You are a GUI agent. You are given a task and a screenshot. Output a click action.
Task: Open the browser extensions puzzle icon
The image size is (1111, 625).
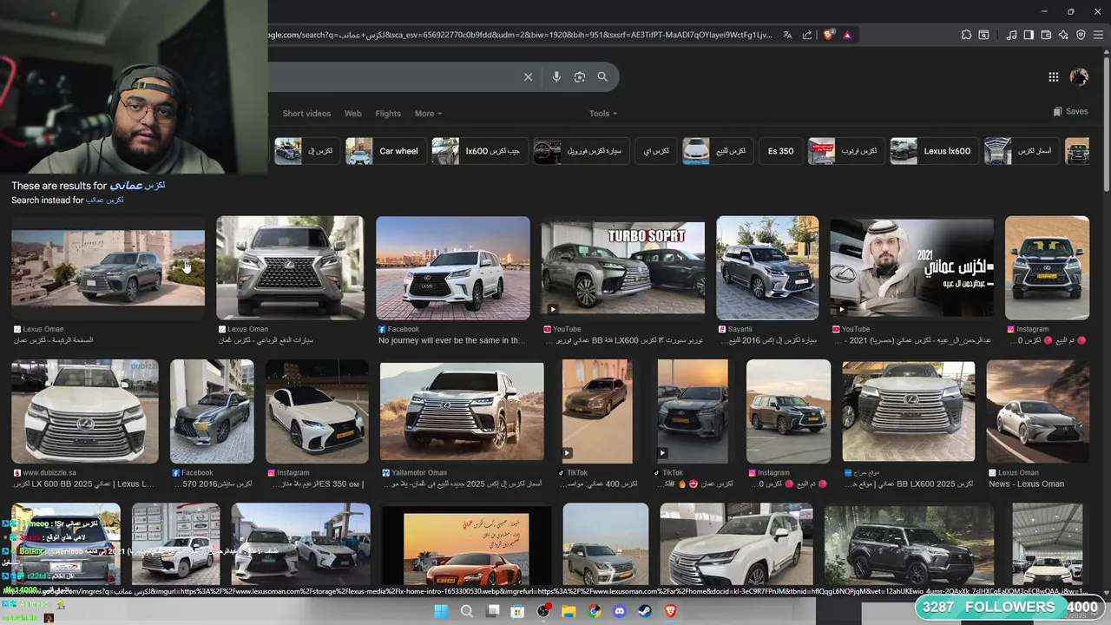click(966, 35)
